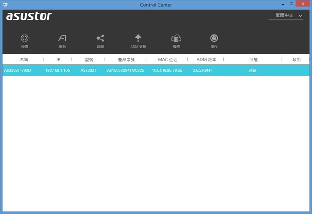Click the 狀態 column header
Viewport: 312px width, 214px height.
point(253,59)
